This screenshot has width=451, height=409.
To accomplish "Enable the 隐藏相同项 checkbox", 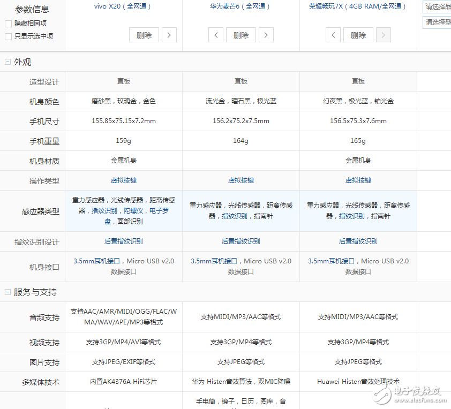I will point(7,24).
